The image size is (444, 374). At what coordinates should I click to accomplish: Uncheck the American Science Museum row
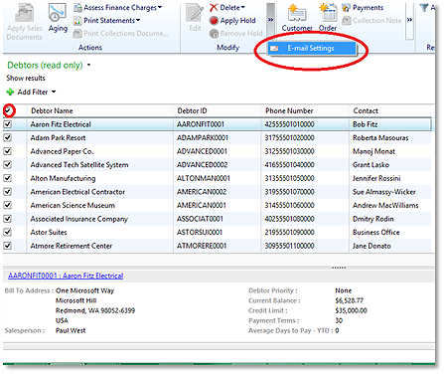8,205
